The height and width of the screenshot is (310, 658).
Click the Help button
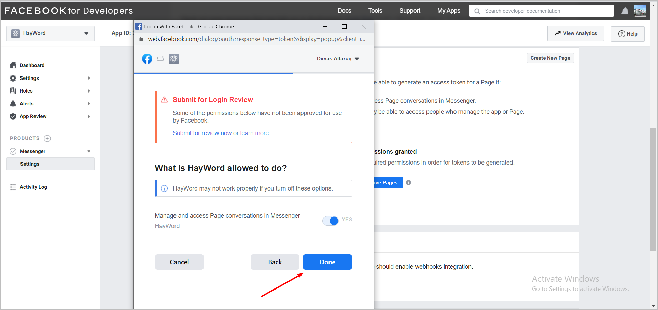coord(628,34)
